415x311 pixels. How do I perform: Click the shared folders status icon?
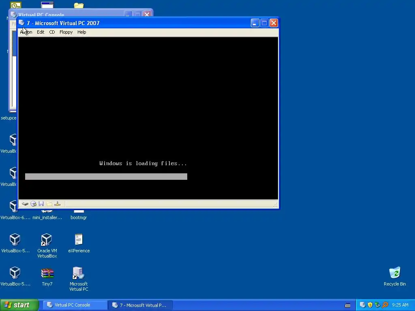[49, 204]
